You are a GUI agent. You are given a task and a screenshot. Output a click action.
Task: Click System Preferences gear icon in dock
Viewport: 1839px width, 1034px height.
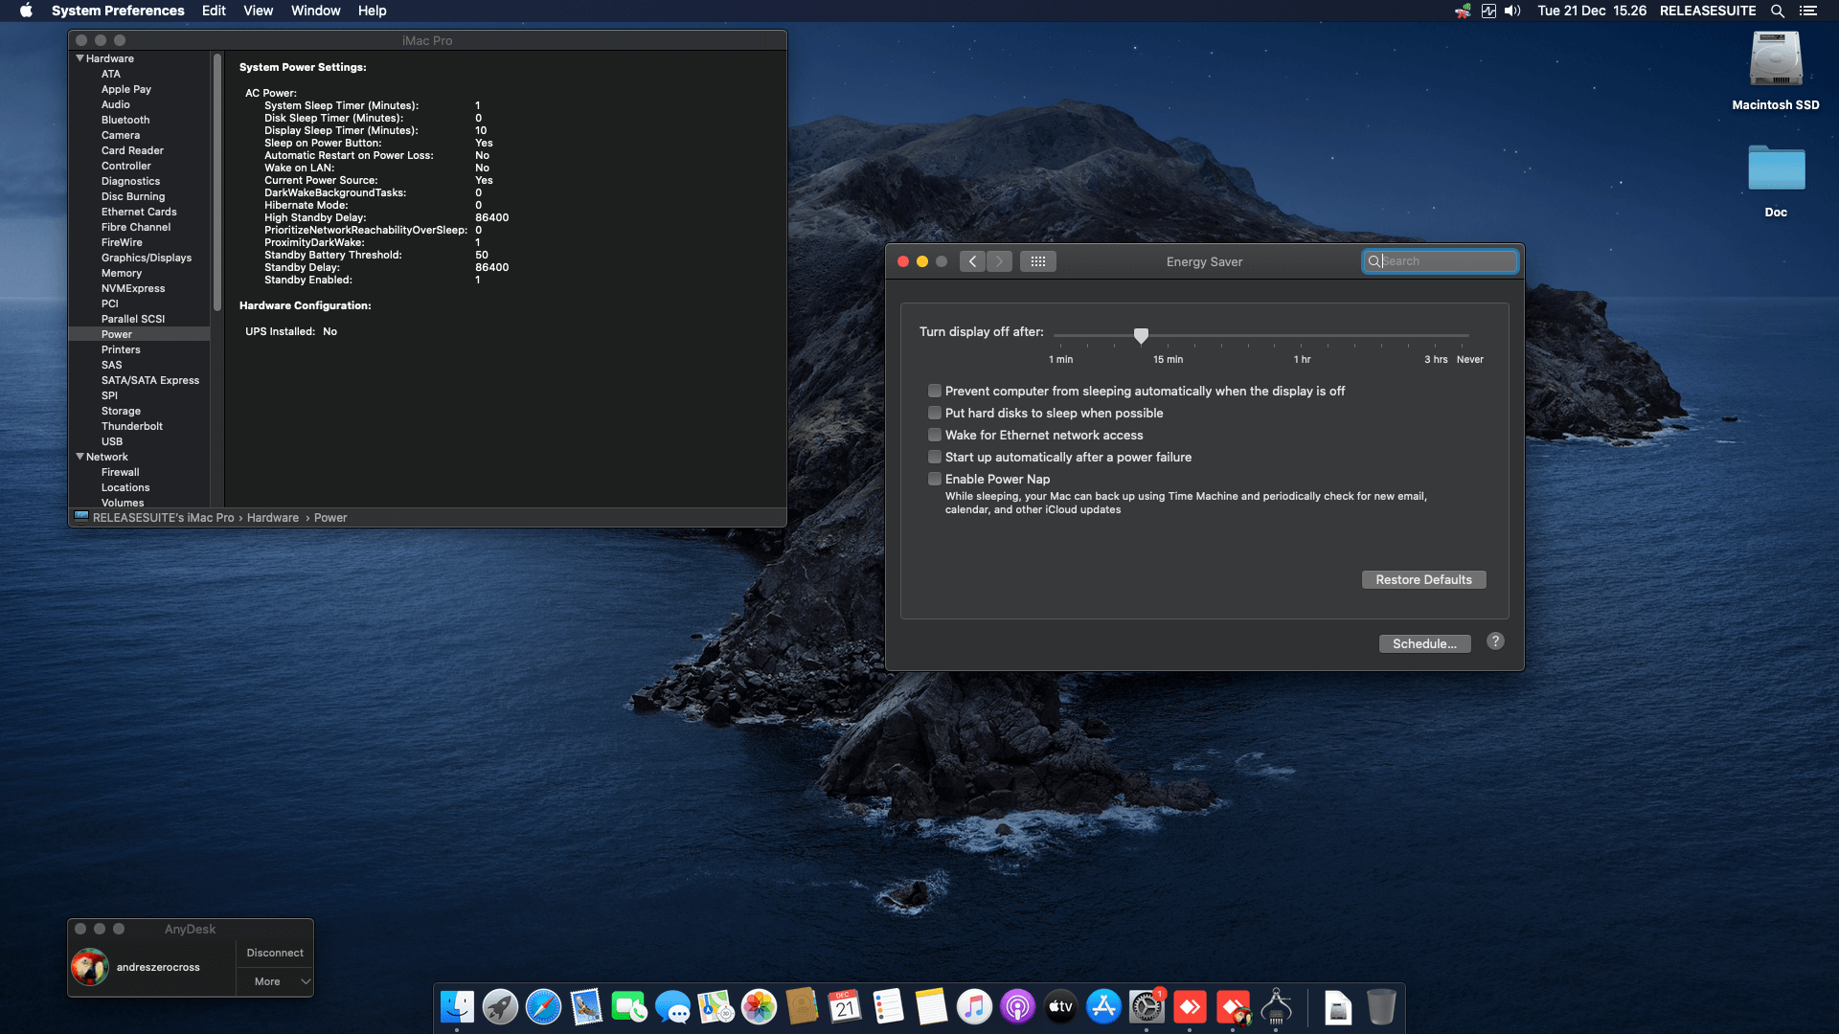pyautogui.click(x=1147, y=1007)
